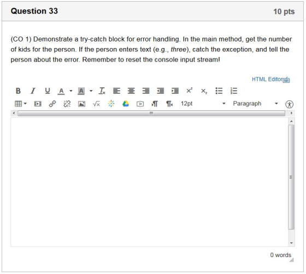The image size is (306, 274).
Task: Click inside the answer text area
Action: tap(149, 182)
